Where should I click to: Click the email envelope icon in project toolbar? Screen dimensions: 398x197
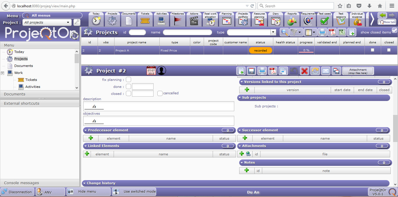pos(325,71)
